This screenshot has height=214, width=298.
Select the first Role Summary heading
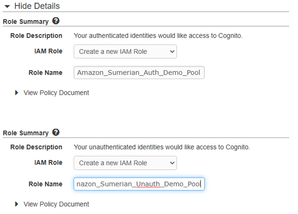click(26, 21)
